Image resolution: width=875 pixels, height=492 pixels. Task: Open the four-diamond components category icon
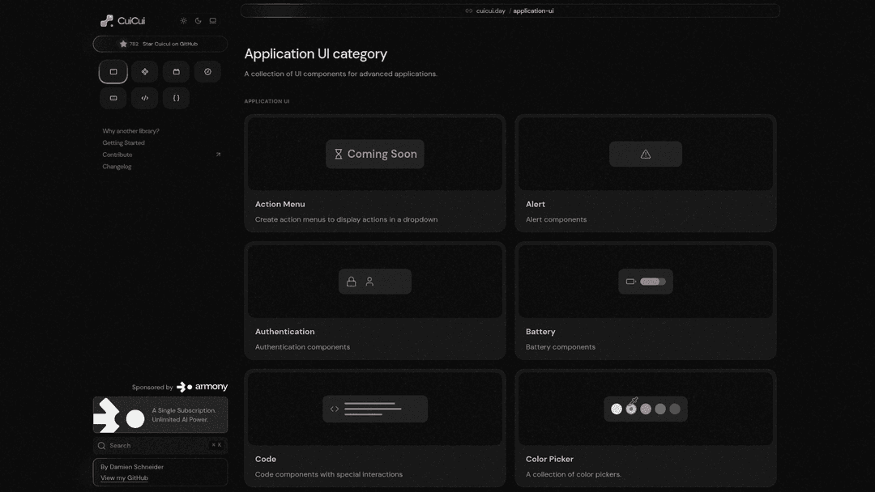tap(145, 72)
